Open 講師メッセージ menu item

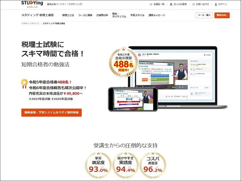coord(157,15)
